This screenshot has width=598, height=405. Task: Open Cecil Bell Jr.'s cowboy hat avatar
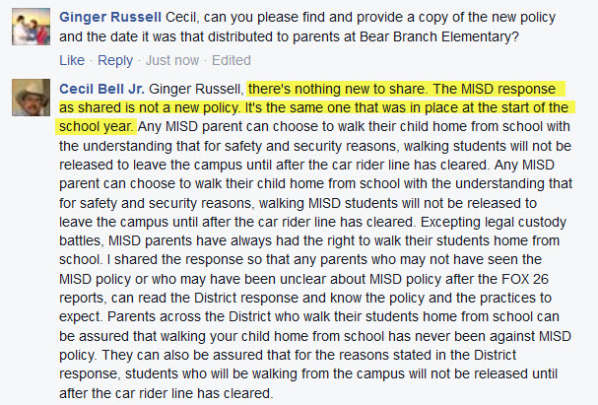[x=31, y=98]
